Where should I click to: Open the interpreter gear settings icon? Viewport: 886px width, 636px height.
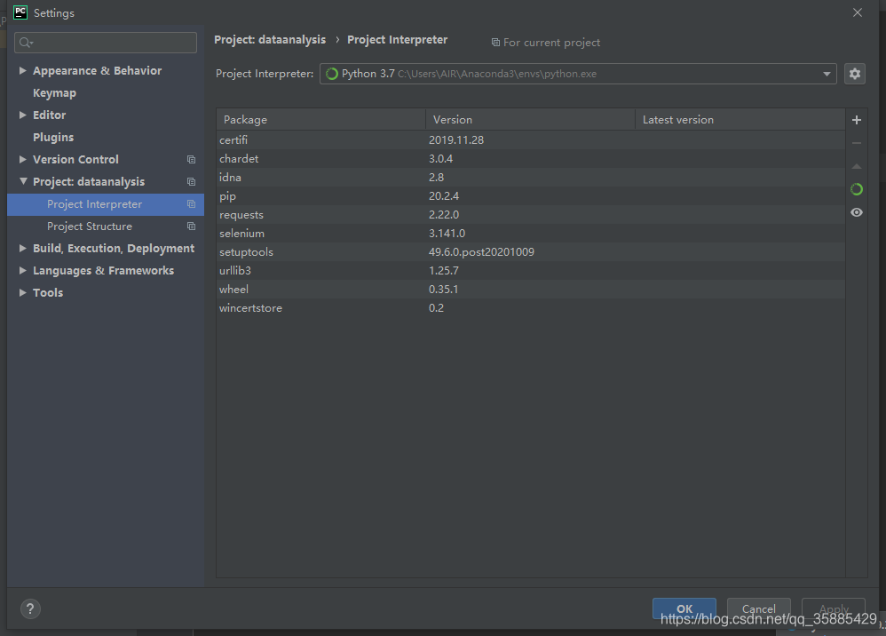[855, 74]
